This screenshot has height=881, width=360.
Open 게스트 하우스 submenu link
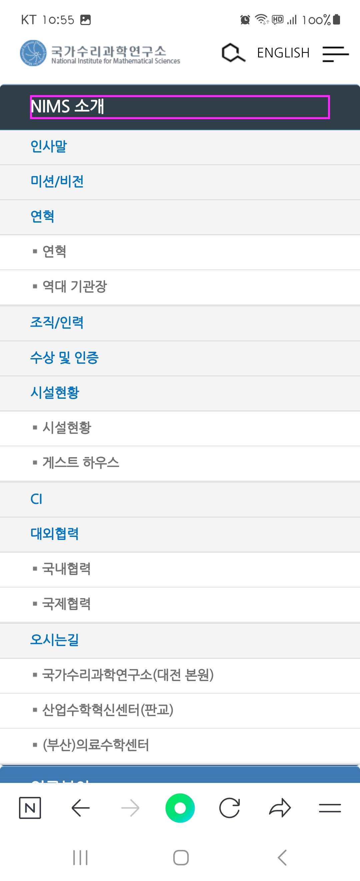[x=180, y=463]
